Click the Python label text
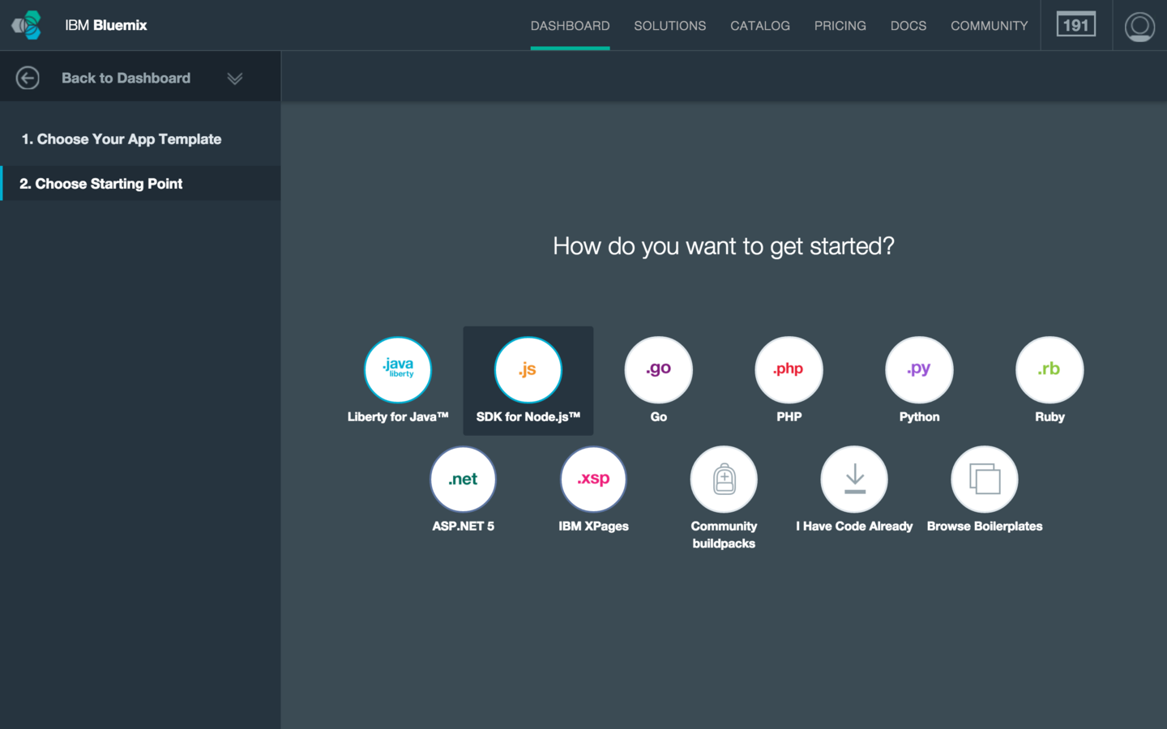 920,417
